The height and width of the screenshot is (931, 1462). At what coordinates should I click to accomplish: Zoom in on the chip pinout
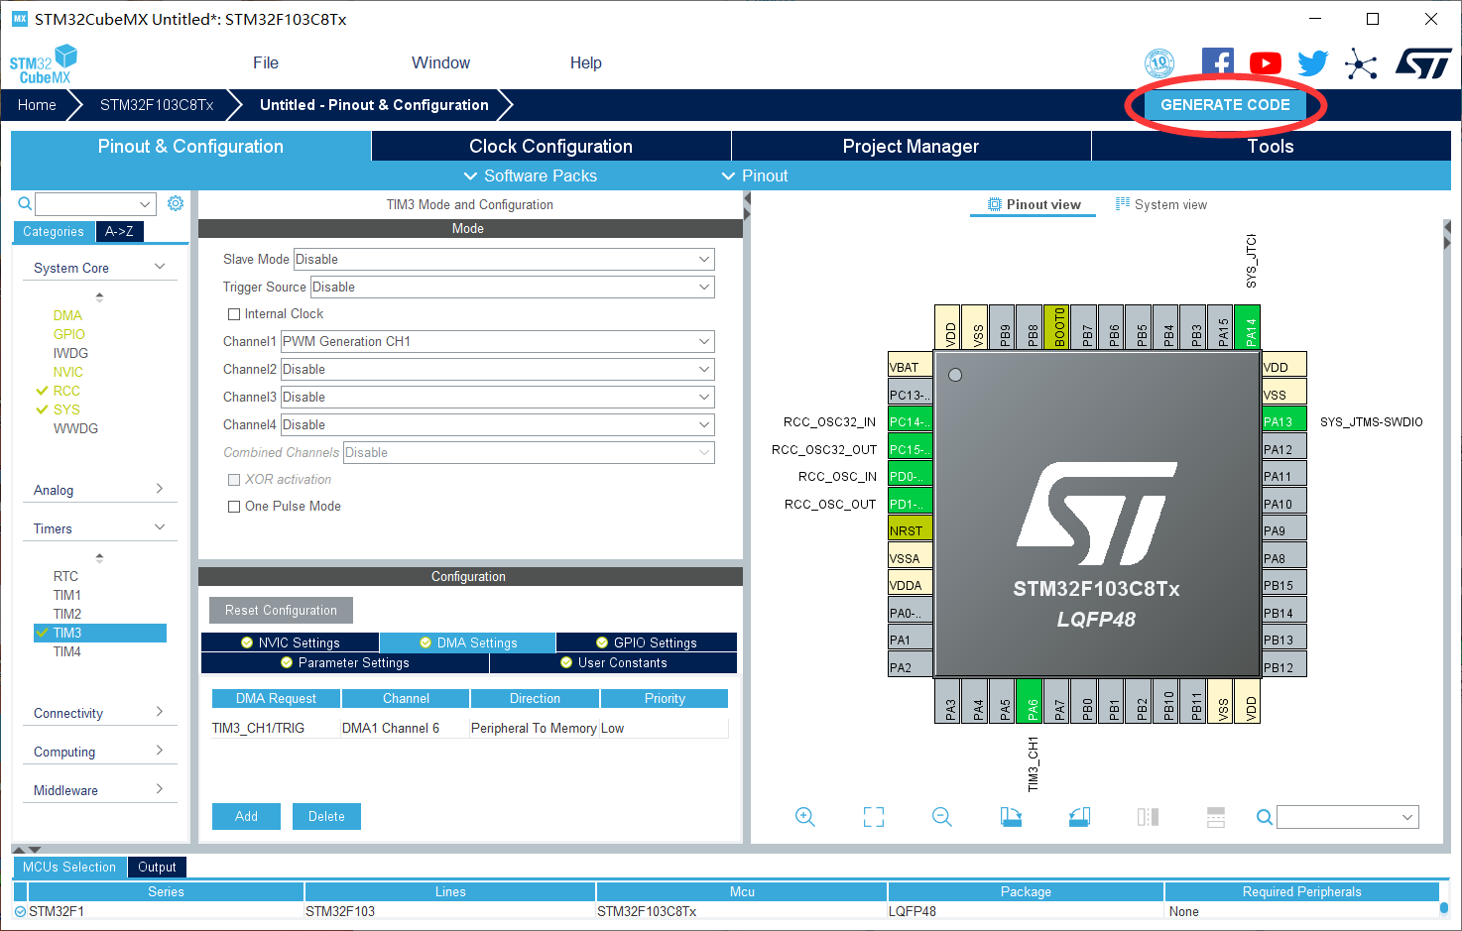point(805,817)
